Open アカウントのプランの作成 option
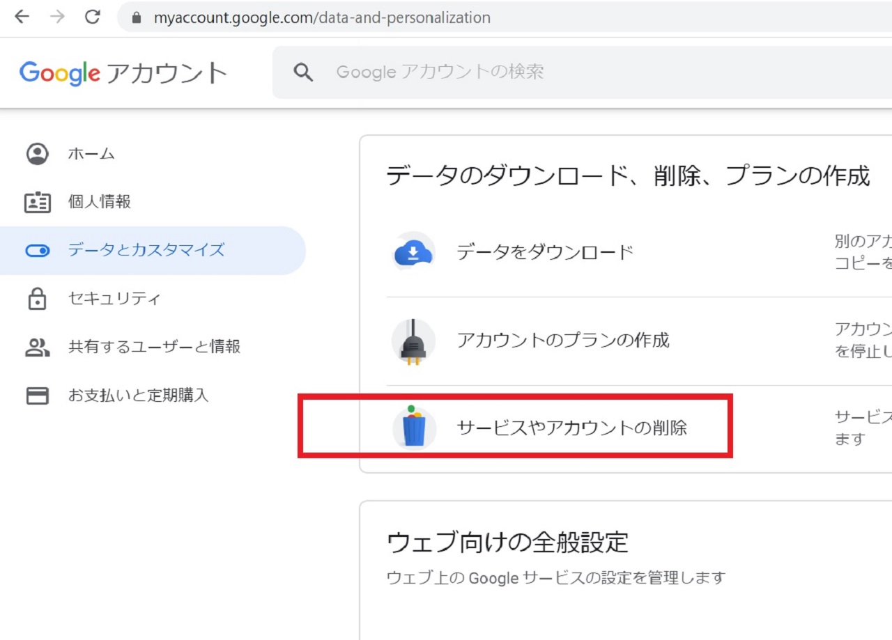 pyautogui.click(x=562, y=341)
